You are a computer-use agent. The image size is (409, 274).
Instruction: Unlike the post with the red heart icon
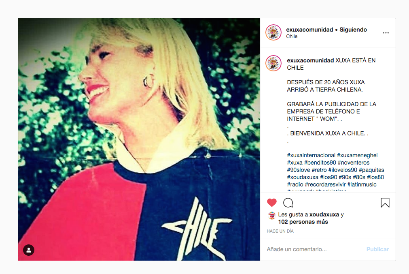click(271, 203)
